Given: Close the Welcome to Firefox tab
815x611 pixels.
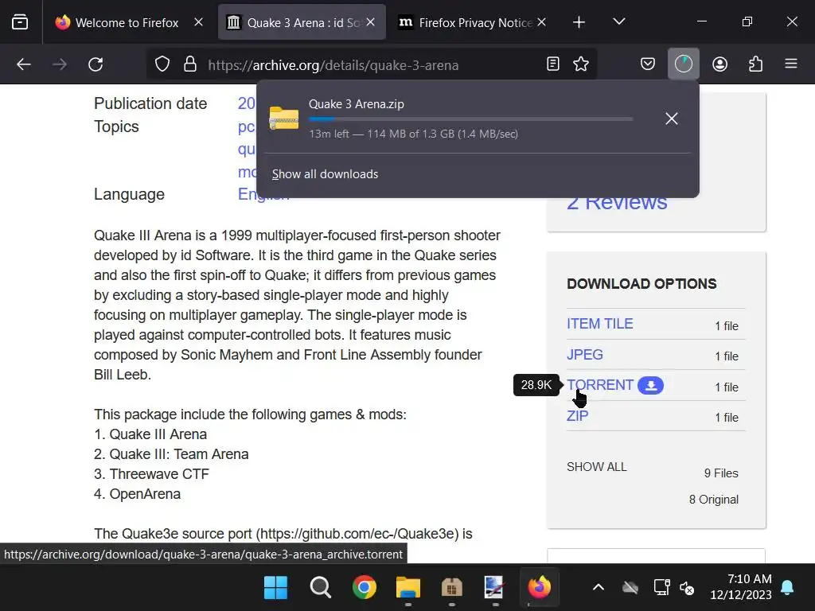Looking at the screenshot, I should 198,22.
